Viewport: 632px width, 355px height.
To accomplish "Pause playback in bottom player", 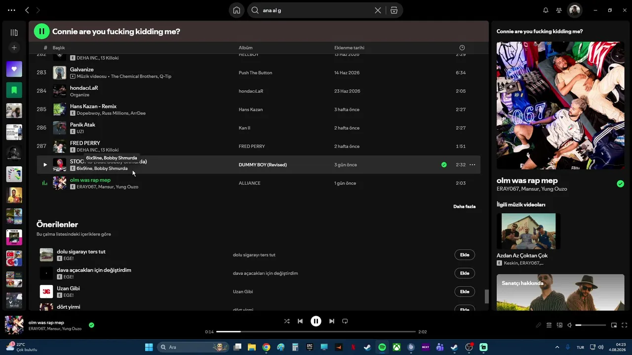I will click(x=316, y=321).
